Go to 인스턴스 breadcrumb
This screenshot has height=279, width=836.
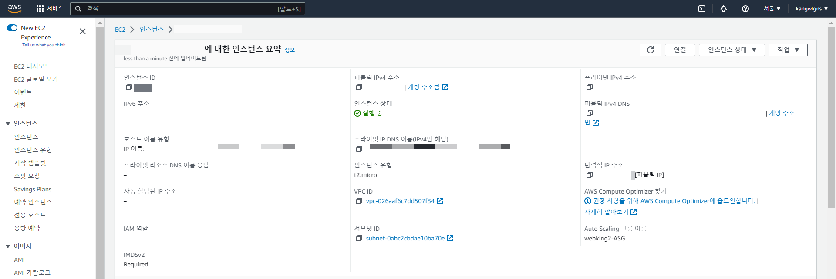(152, 29)
